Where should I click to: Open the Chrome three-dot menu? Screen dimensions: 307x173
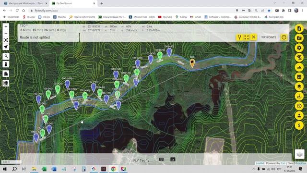pyautogui.click(x=303, y=11)
